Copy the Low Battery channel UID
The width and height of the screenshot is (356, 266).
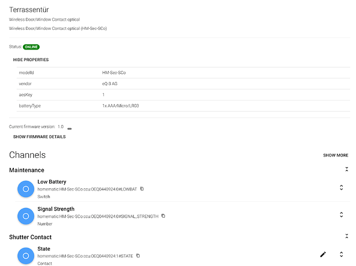[142, 189]
